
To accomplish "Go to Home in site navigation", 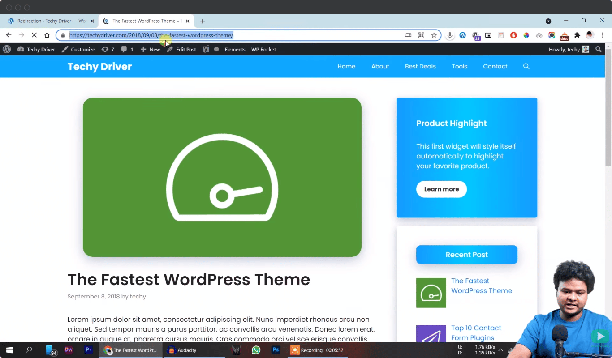I will click(x=346, y=66).
